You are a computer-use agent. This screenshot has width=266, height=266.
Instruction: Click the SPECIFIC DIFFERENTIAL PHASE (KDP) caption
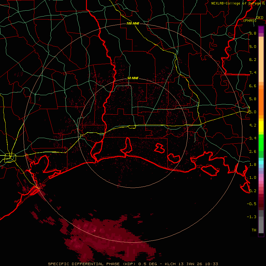[x=93, y=264]
